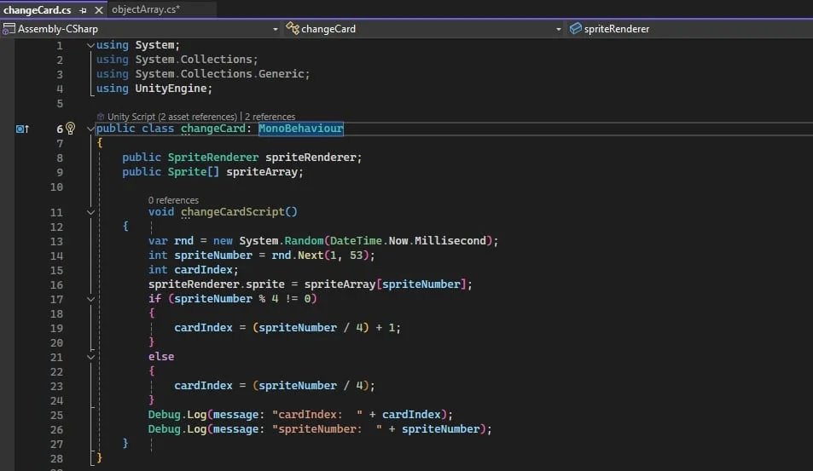Click line number 13 in the gutter
The image size is (813, 471).
pos(56,242)
